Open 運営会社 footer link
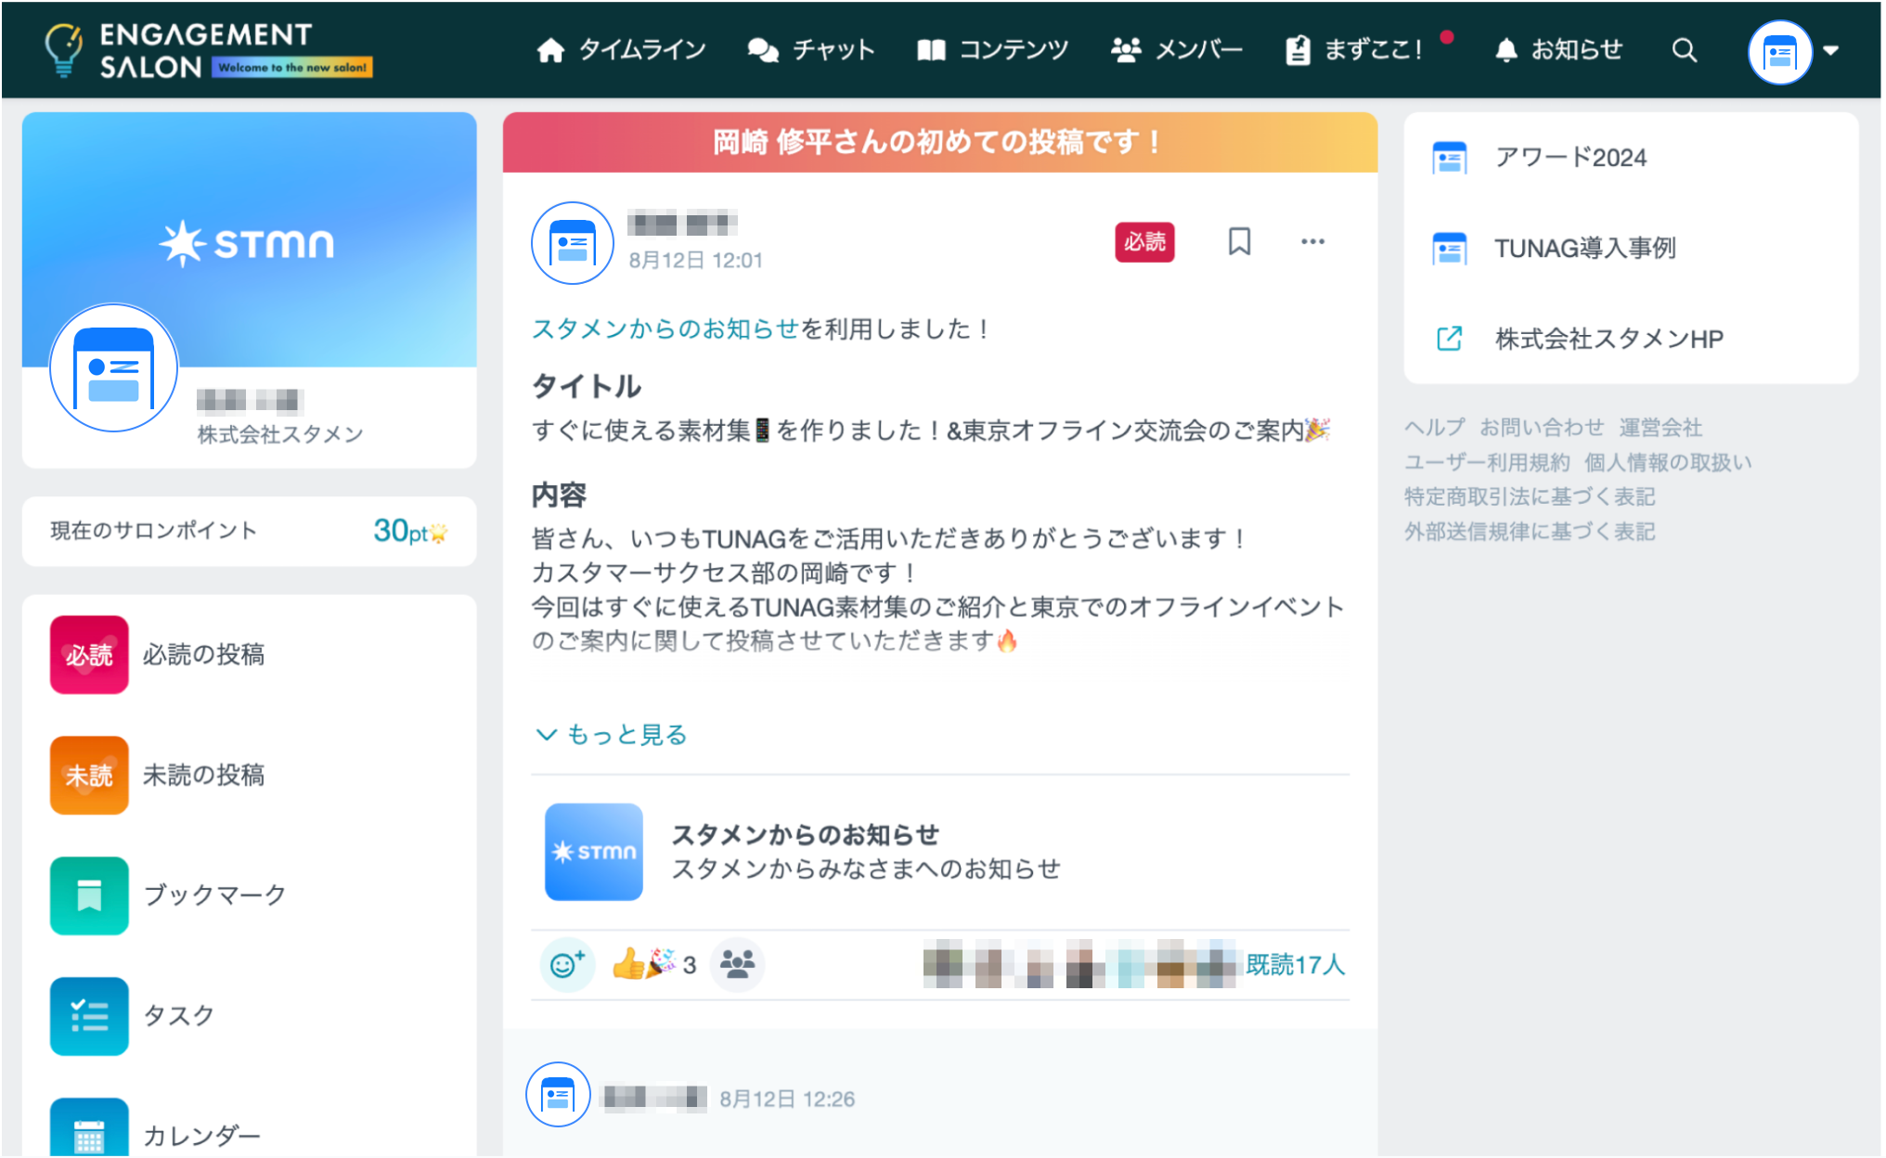The height and width of the screenshot is (1158, 1886). click(1661, 427)
